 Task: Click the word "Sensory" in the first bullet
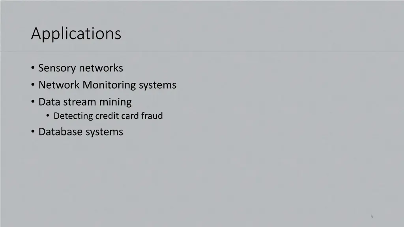pyautogui.click(x=57, y=68)
